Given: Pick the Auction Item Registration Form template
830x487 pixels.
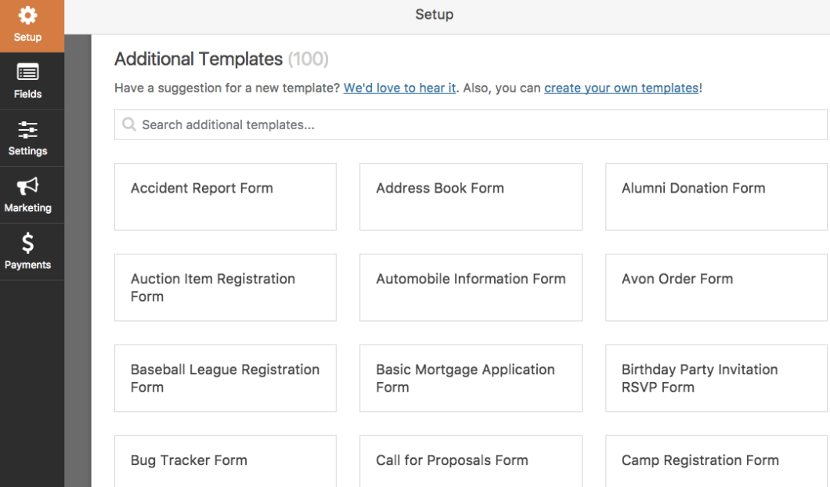Looking at the screenshot, I should click(226, 287).
